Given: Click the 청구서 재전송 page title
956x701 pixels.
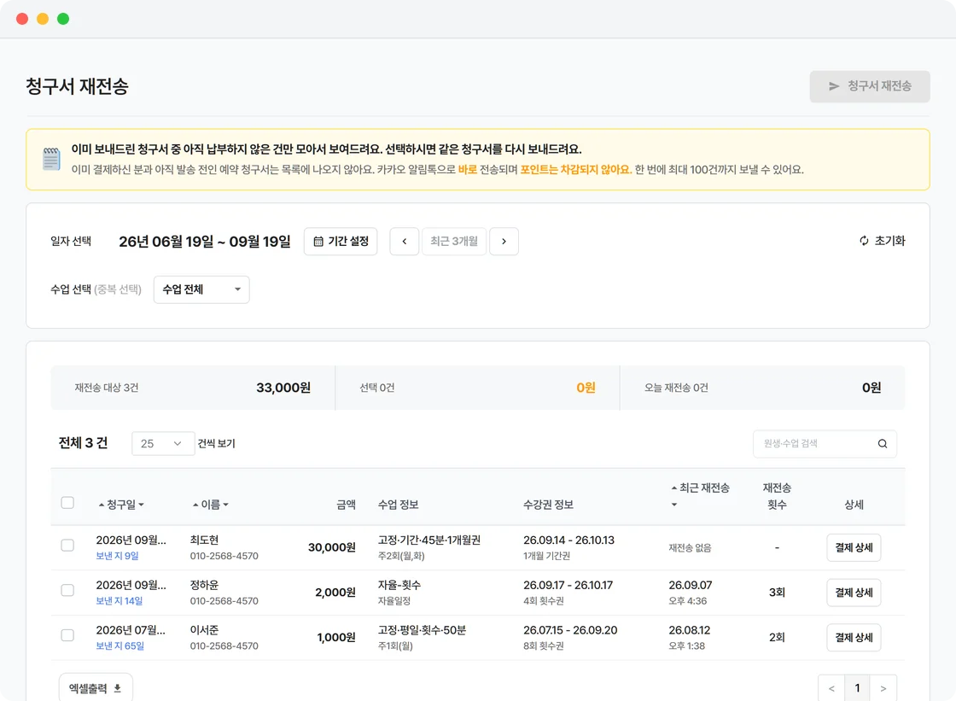Looking at the screenshot, I should coord(77,86).
